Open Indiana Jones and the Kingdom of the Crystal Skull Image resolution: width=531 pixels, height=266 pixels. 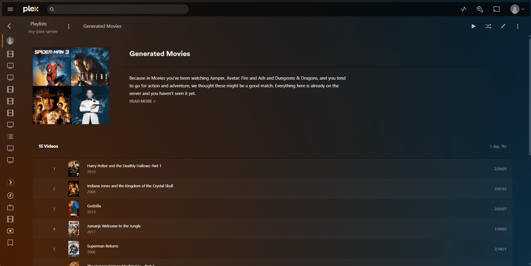pos(130,186)
